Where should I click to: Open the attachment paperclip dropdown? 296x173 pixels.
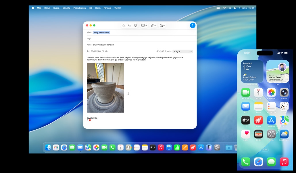click(x=153, y=26)
